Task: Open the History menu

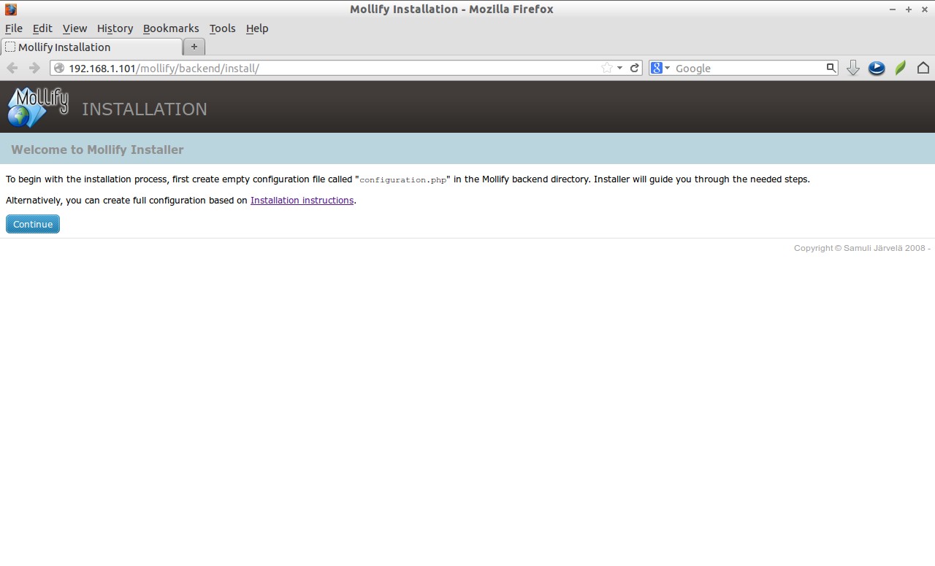Action: [x=115, y=28]
